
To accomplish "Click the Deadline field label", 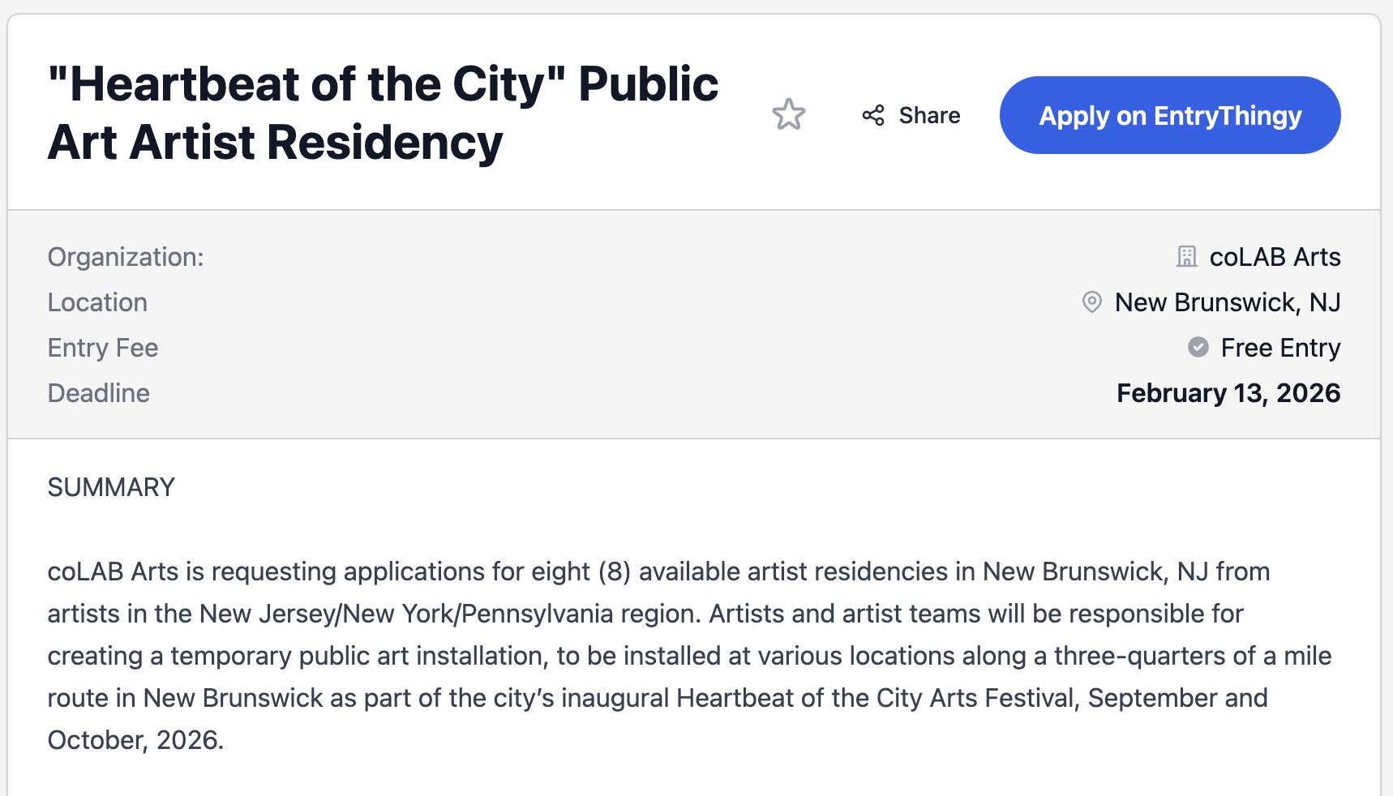I will (98, 393).
